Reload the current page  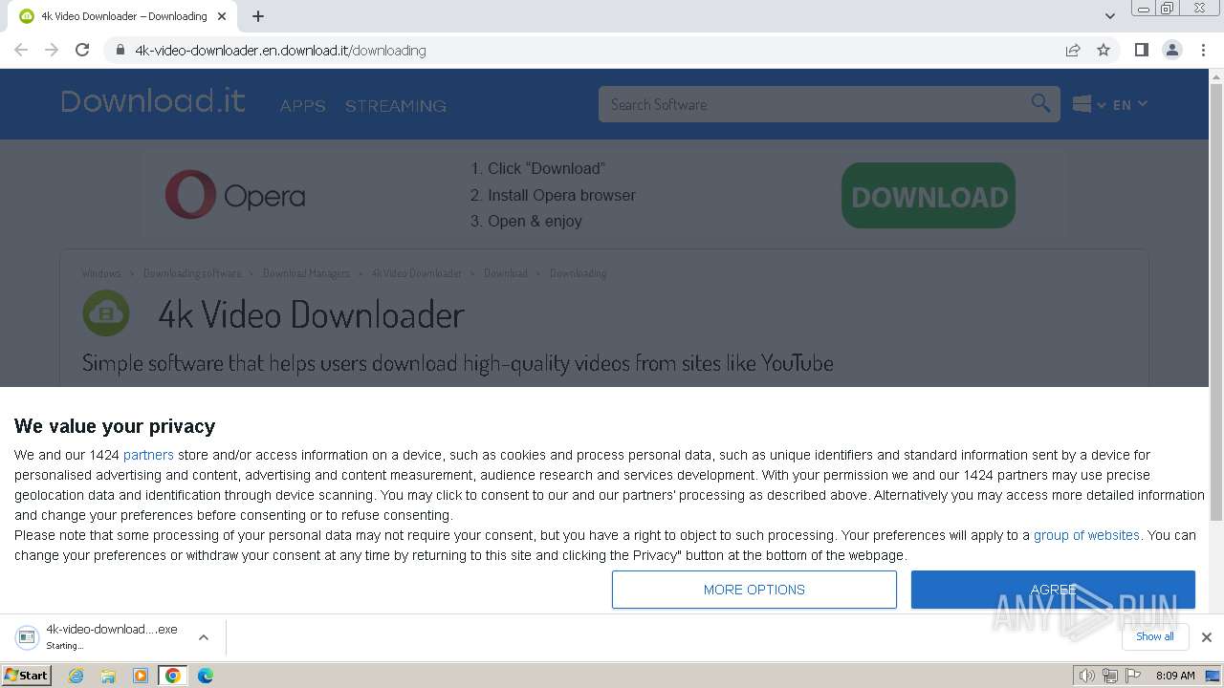tap(82, 50)
